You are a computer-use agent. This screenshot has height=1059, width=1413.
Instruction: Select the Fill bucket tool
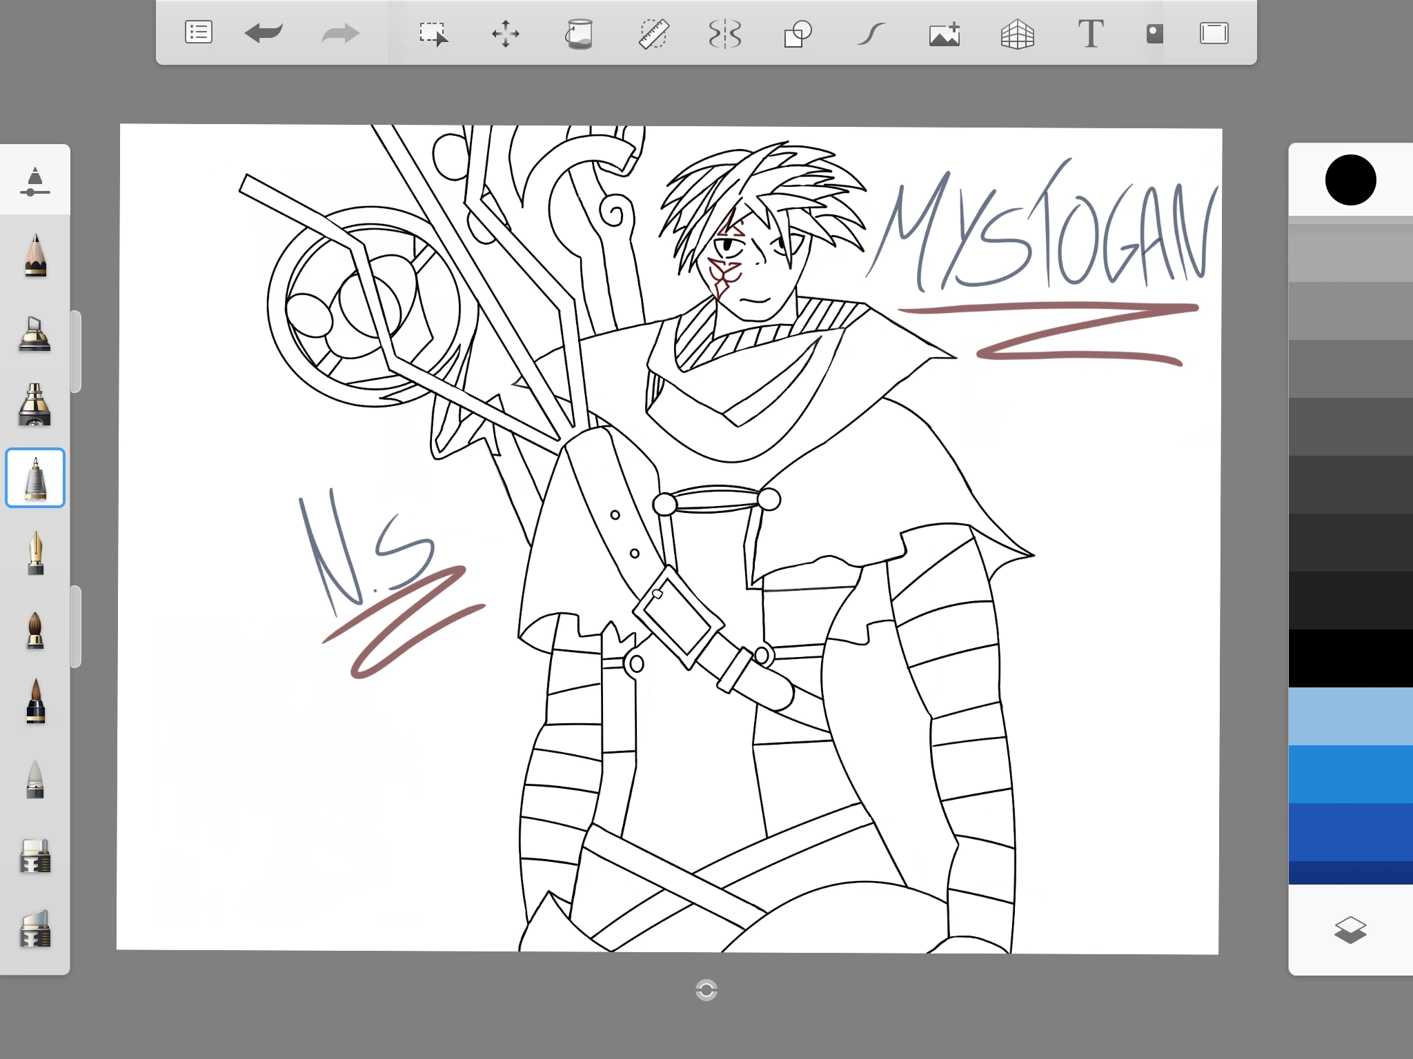[x=580, y=33]
